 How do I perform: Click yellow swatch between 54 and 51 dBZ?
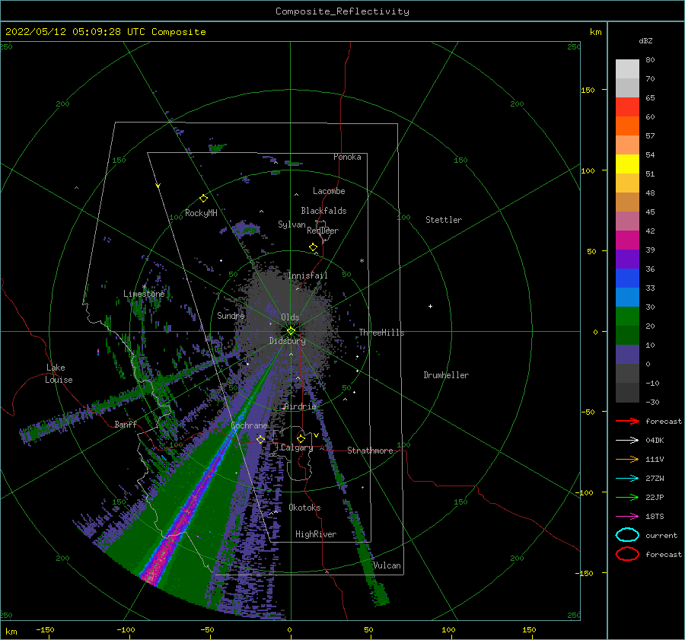point(627,164)
